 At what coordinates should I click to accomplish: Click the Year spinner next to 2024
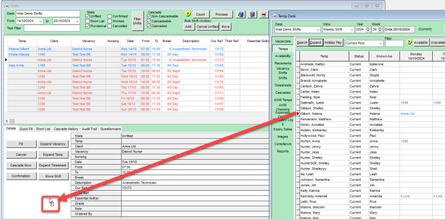click(368, 29)
